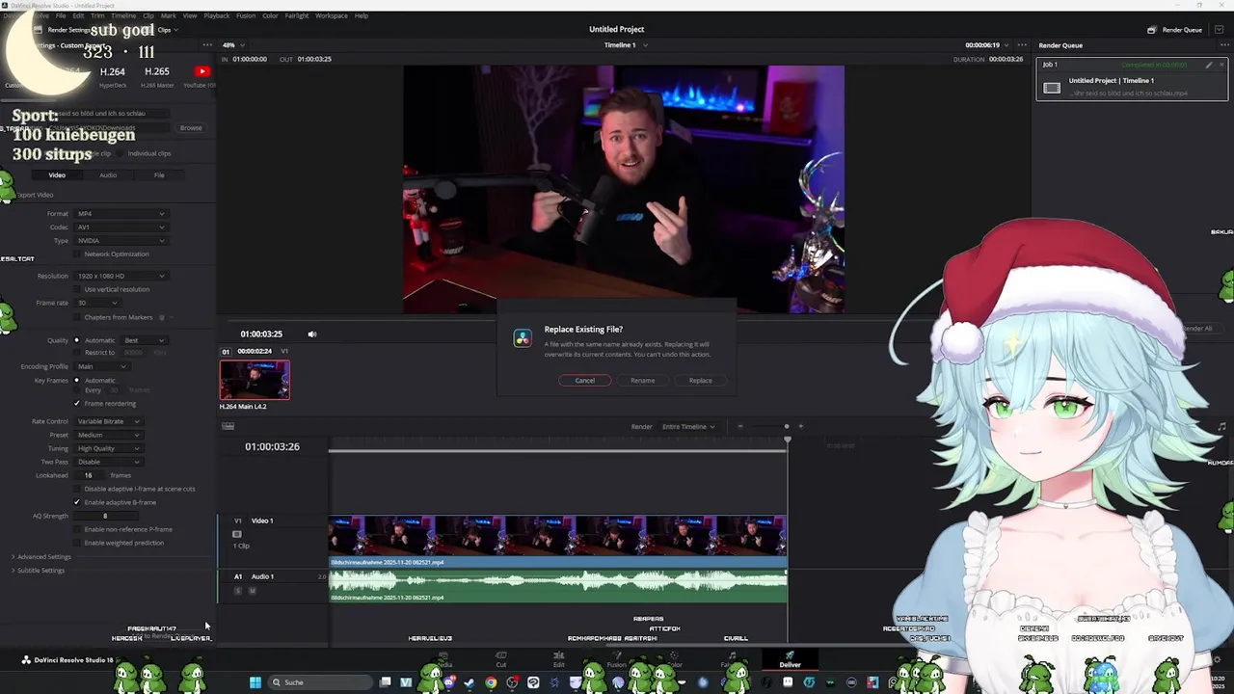Enable adaptive I-frame at scene cuts
Image resolution: width=1234 pixels, height=694 pixels.
click(x=77, y=489)
